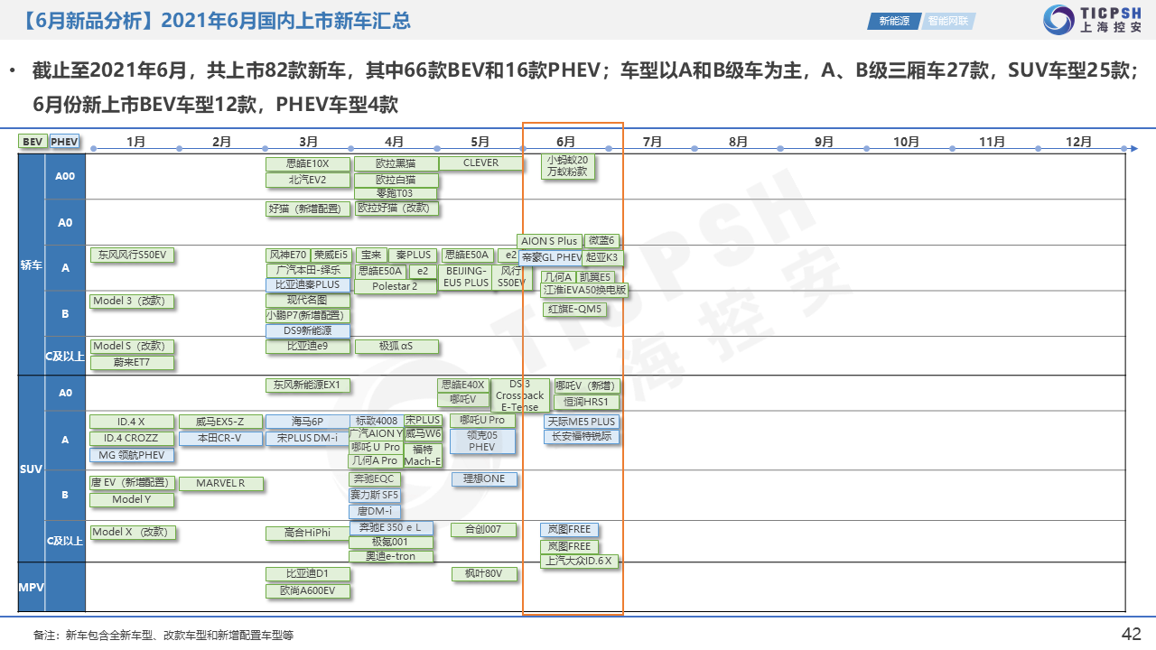Select the 极氪001 vehicle box
The height and width of the screenshot is (650, 1156).
coord(391,542)
